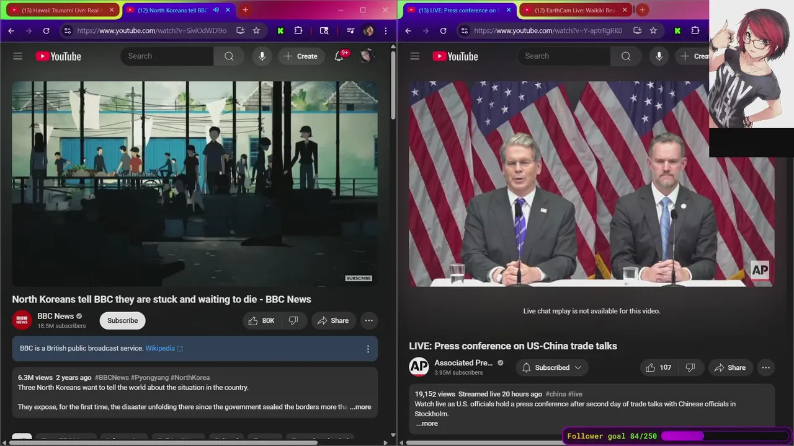This screenshot has height=446, width=794.
Task: Open a new tab in the right browser
Action: point(642,10)
